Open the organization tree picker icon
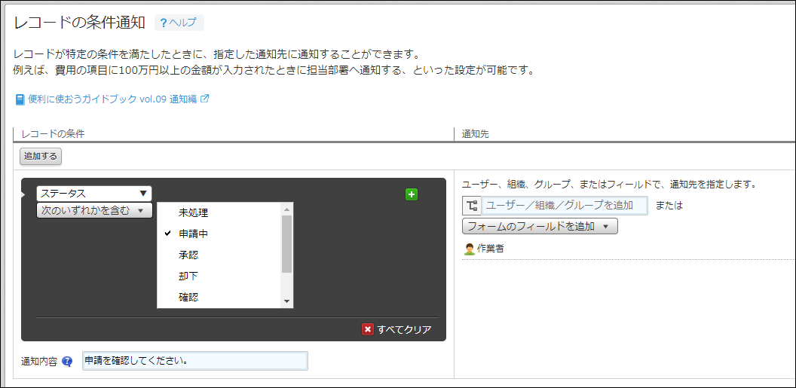Screen dimensions: 796x388 click(x=472, y=206)
